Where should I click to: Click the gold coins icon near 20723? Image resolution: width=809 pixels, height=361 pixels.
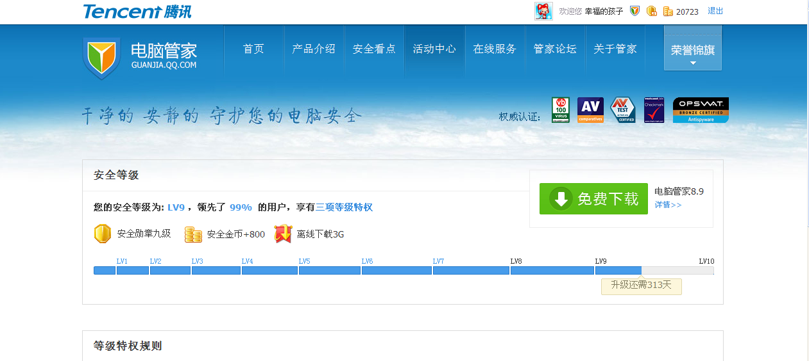pyautogui.click(x=668, y=11)
